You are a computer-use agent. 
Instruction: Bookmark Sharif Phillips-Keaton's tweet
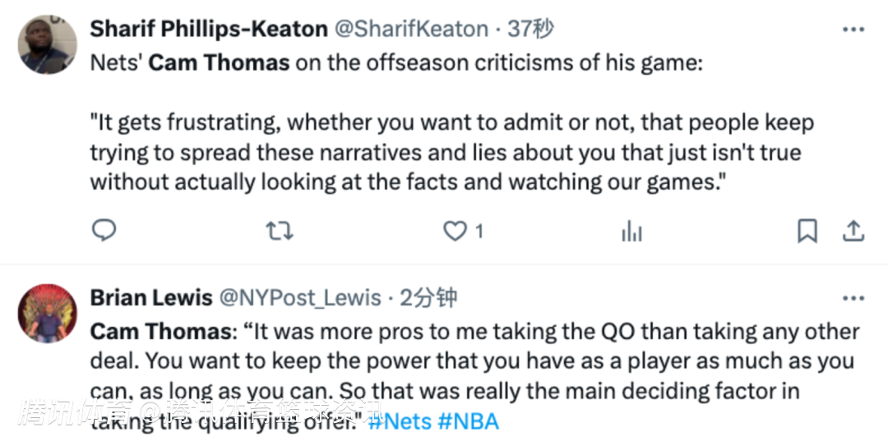(807, 232)
